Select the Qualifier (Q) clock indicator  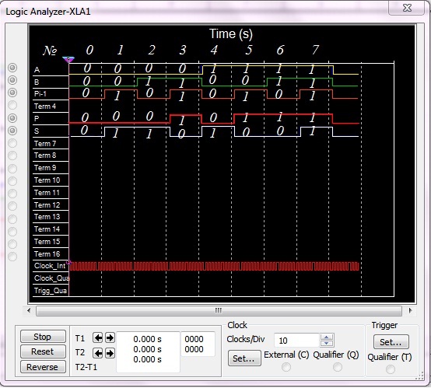338,367
